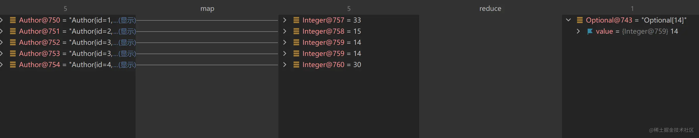The width and height of the screenshot is (699, 138).
Task: Click the reduce operation header label
Action: [x=490, y=9]
